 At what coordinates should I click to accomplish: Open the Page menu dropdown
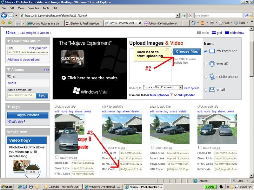[226, 23]
